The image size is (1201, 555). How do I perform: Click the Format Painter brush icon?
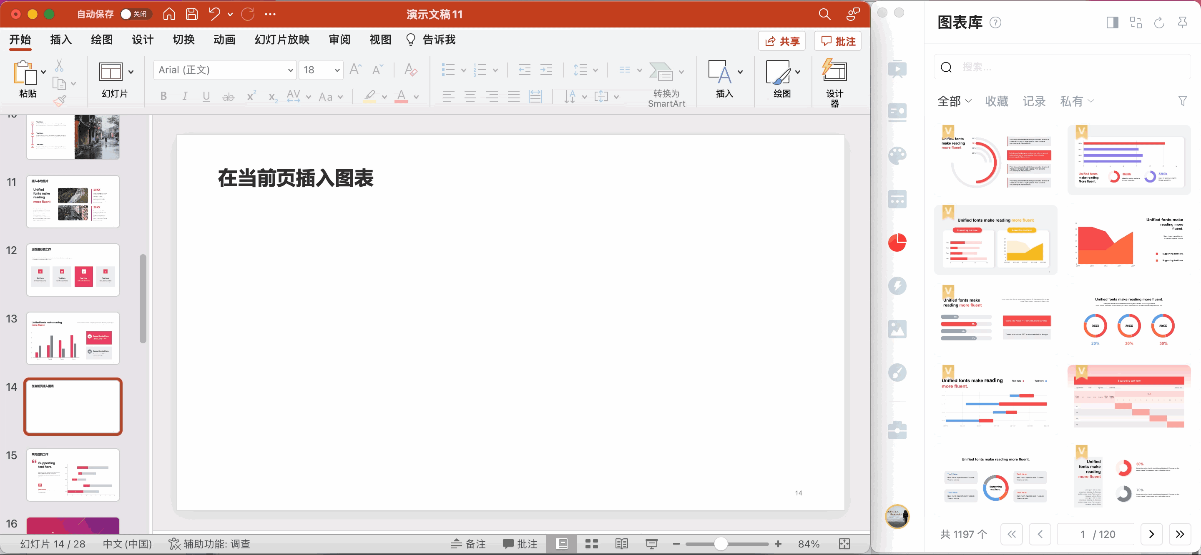(x=59, y=101)
